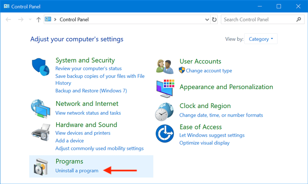
Task: Open the Network and Internet category
Action: point(87,103)
